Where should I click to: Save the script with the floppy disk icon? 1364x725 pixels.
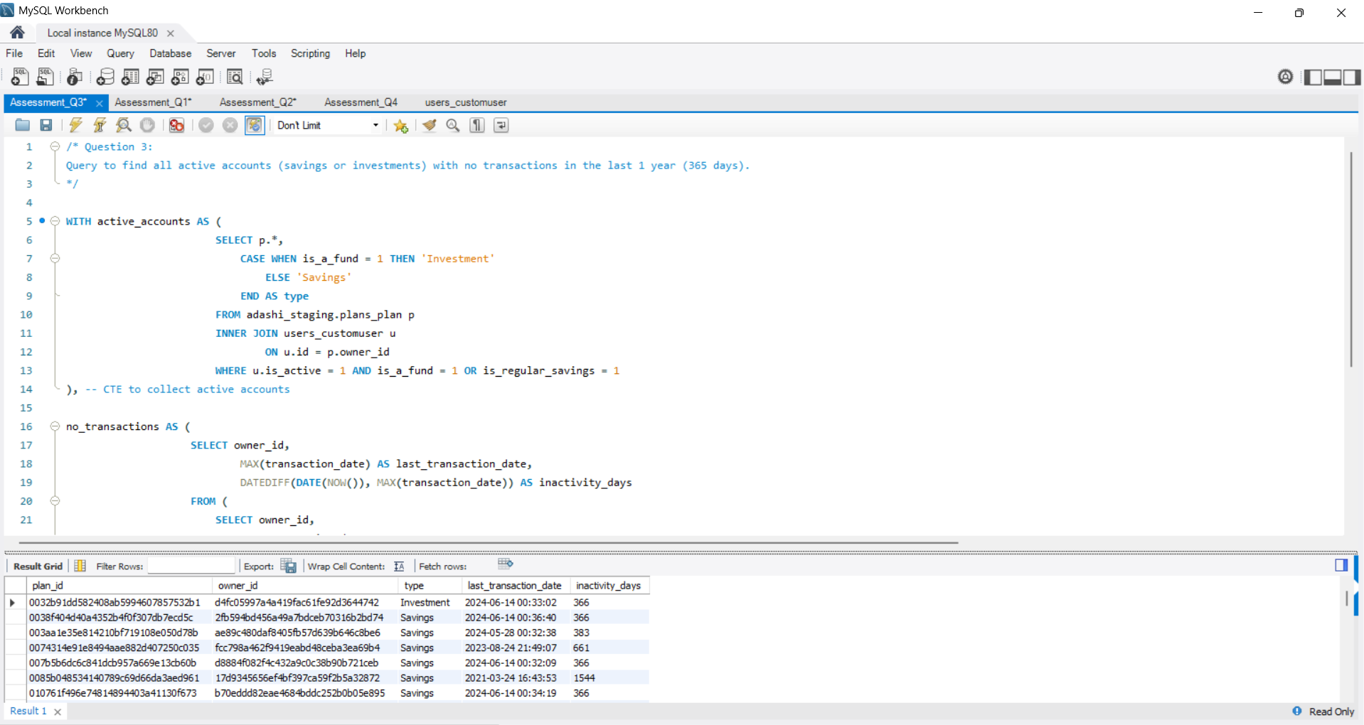[46, 125]
